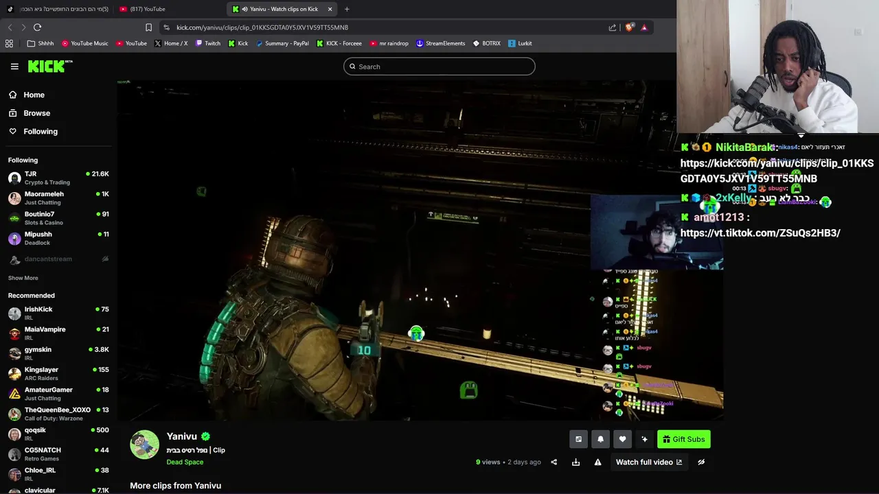This screenshot has height=494, width=879.
Task: Open CG5NATCH recommended channel
Action: coord(58,454)
